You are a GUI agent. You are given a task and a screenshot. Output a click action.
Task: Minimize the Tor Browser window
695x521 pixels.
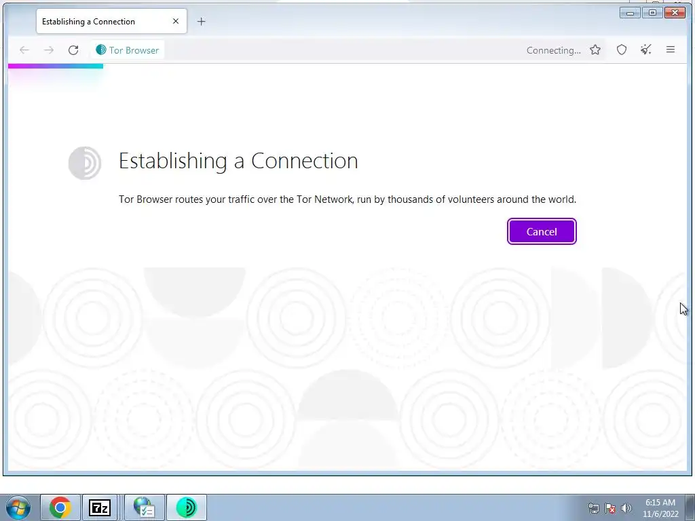coord(630,12)
